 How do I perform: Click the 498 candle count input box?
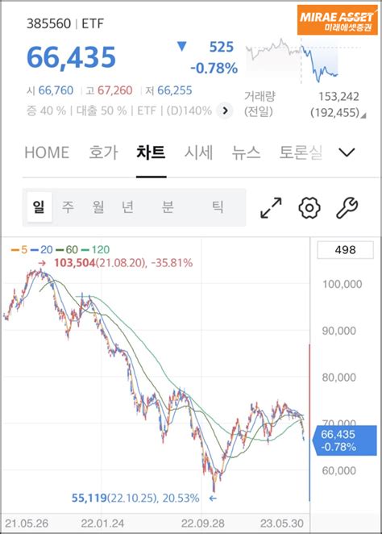click(x=345, y=250)
